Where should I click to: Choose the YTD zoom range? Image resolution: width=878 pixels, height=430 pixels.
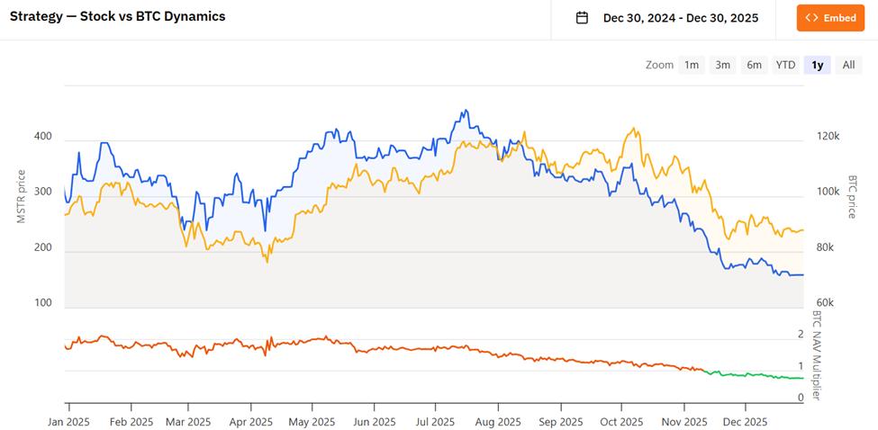[x=785, y=65]
